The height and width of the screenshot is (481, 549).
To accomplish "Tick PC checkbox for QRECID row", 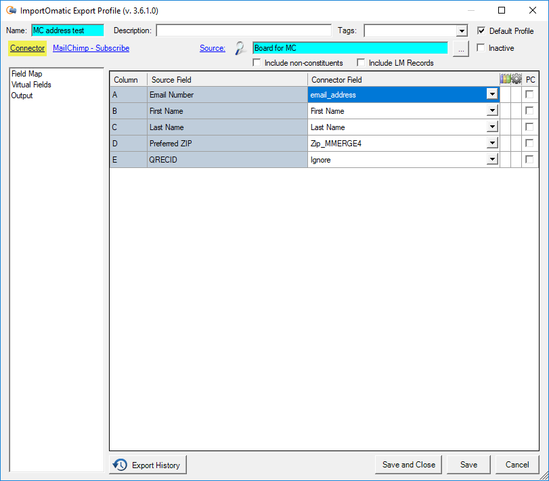I will pos(529,159).
